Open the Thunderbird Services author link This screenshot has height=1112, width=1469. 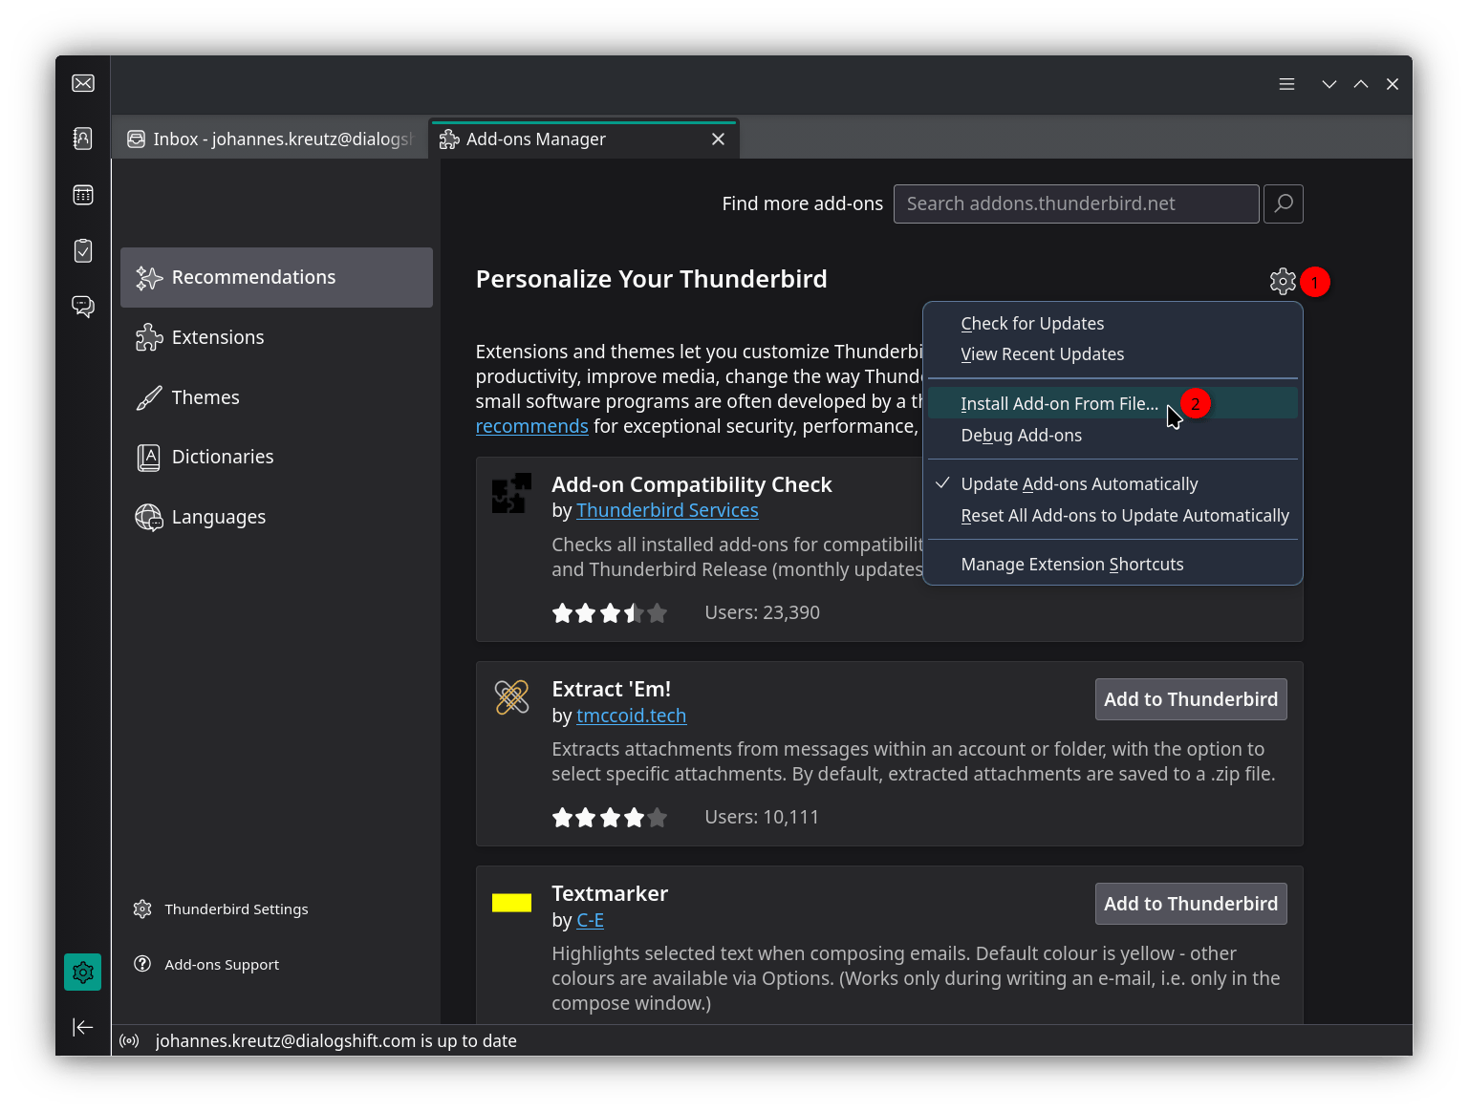pyautogui.click(x=667, y=511)
